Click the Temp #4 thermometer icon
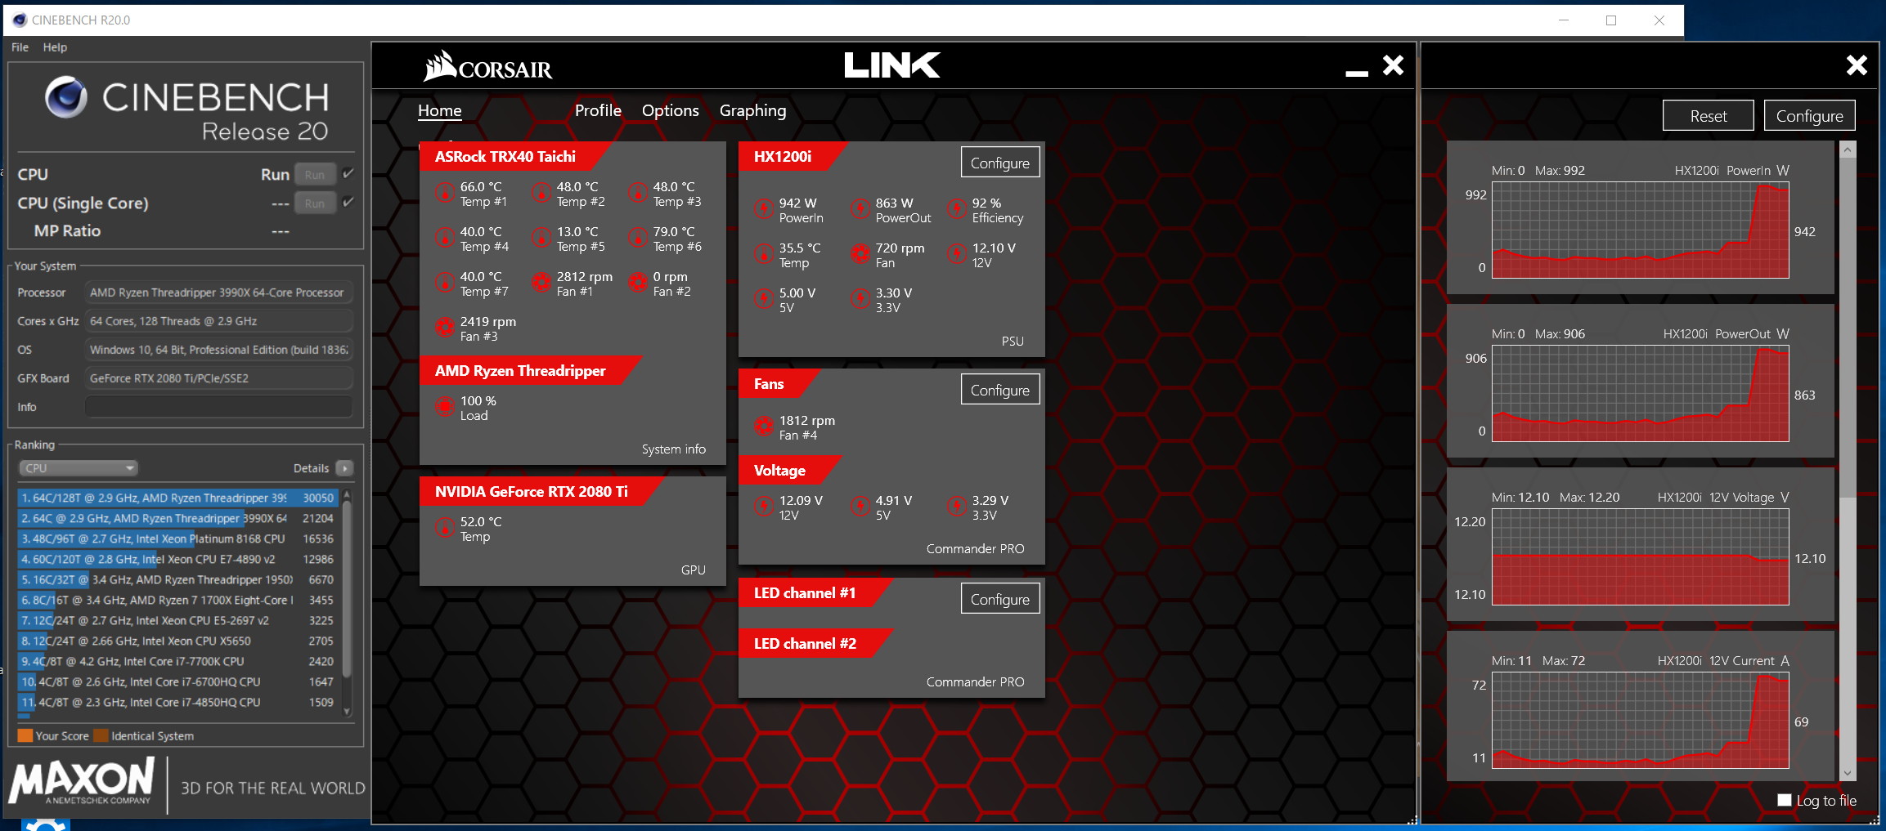1886x831 pixels. [x=445, y=239]
